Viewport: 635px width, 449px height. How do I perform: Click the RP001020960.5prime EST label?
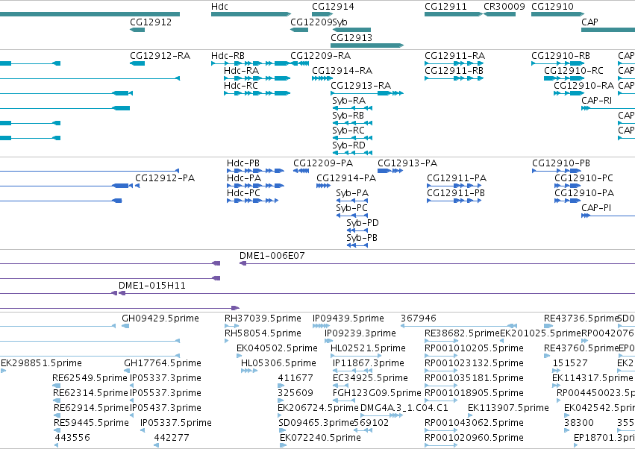pos(475,439)
